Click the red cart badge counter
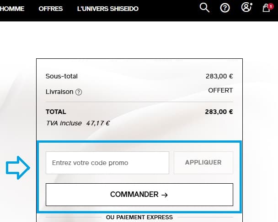The width and height of the screenshot is (278, 222). pyautogui.click(x=271, y=6)
